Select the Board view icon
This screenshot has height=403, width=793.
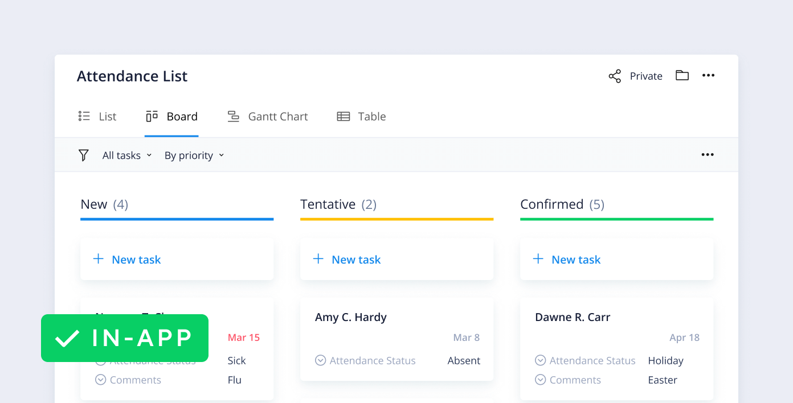point(152,116)
